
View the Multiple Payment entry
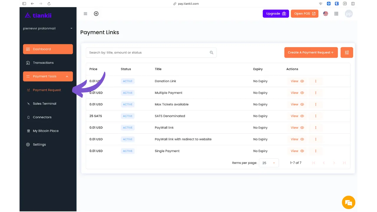pyautogui.click(x=297, y=93)
